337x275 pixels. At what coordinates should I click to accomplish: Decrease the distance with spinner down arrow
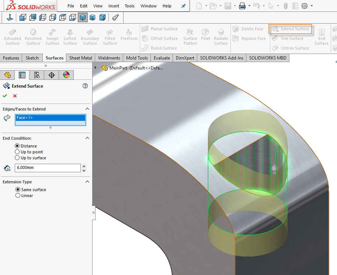click(84, 170)
